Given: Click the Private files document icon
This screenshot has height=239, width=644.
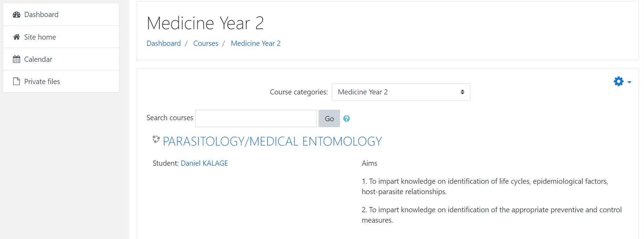Looking at the screenshot, I should coord(16,81).
